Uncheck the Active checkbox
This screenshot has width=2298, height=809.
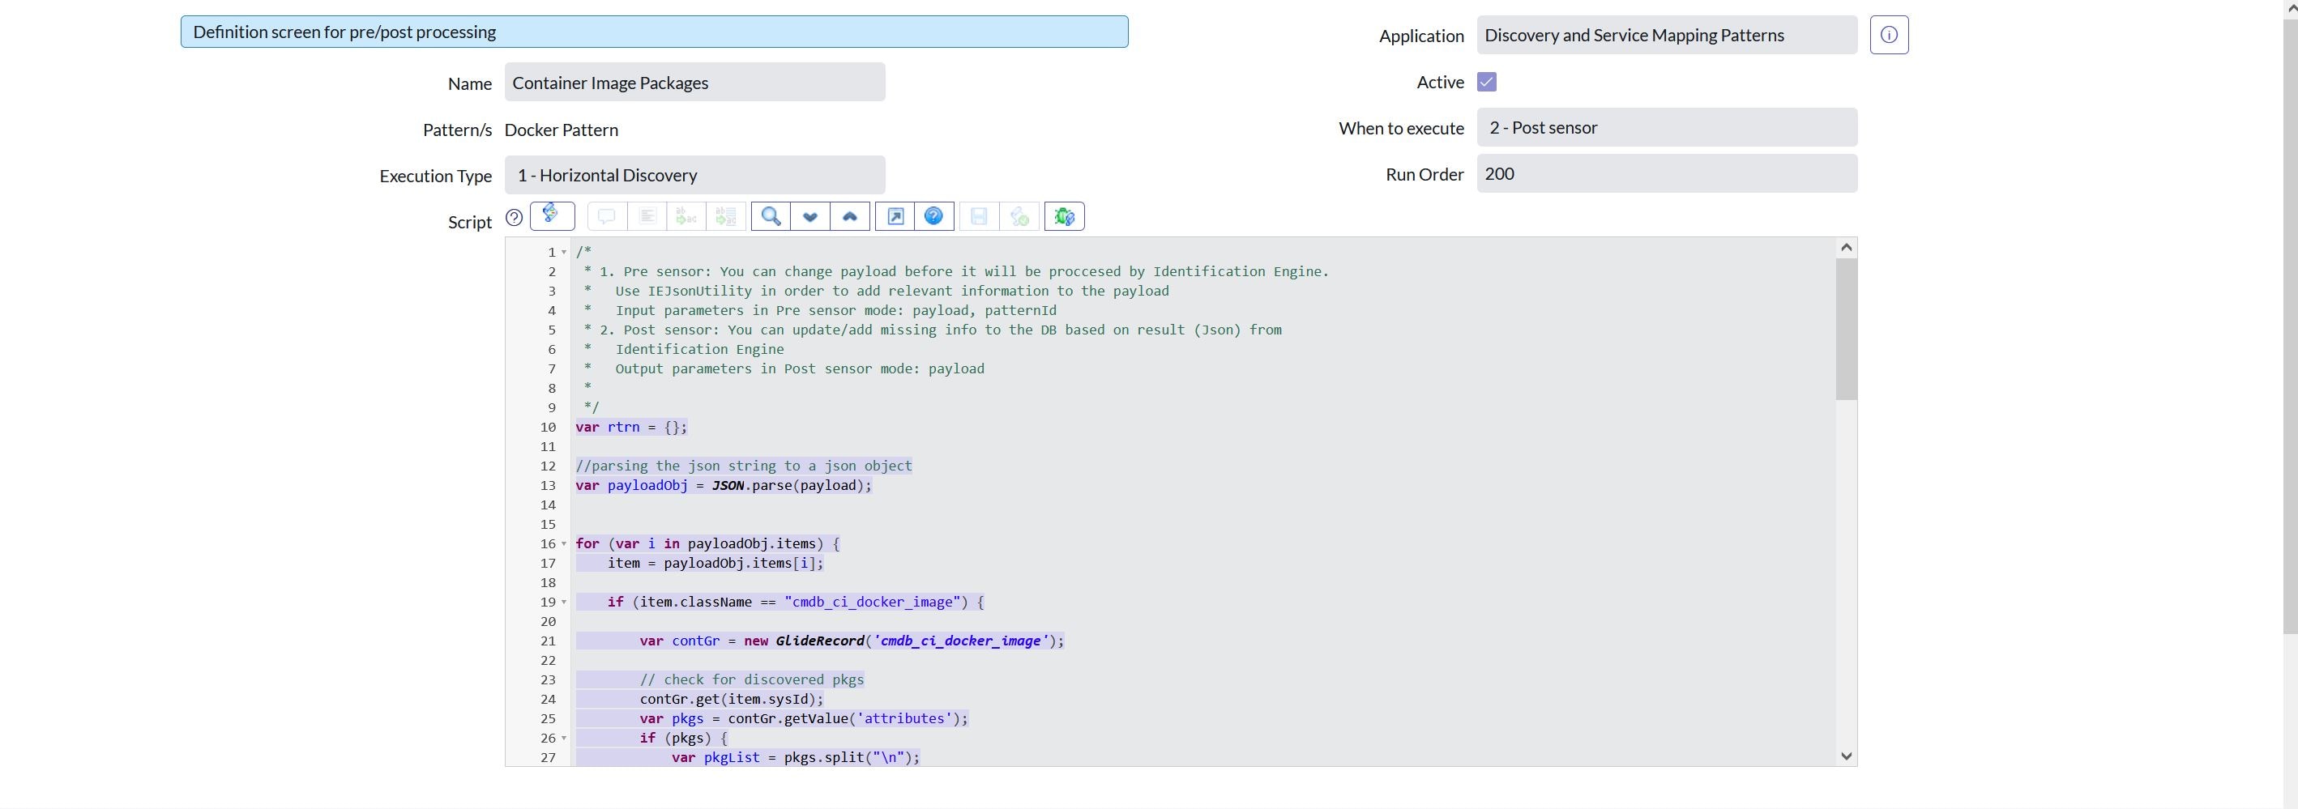(x=1486, y=81)
